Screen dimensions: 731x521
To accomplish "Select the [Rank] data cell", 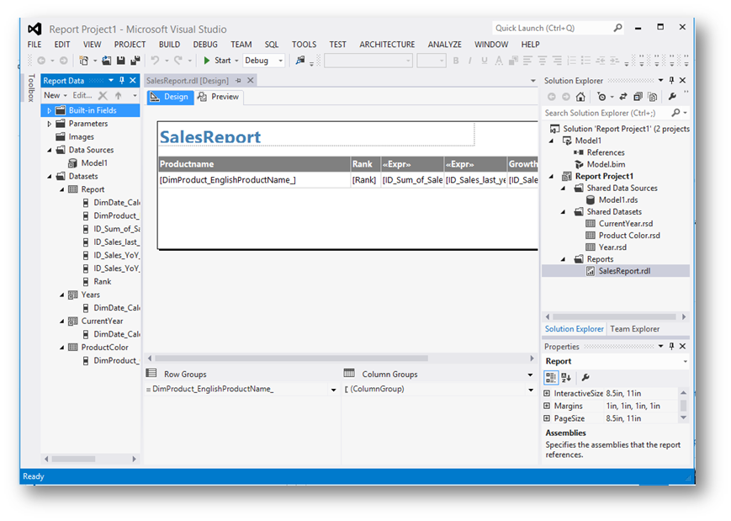I will (x=365, y=180).
